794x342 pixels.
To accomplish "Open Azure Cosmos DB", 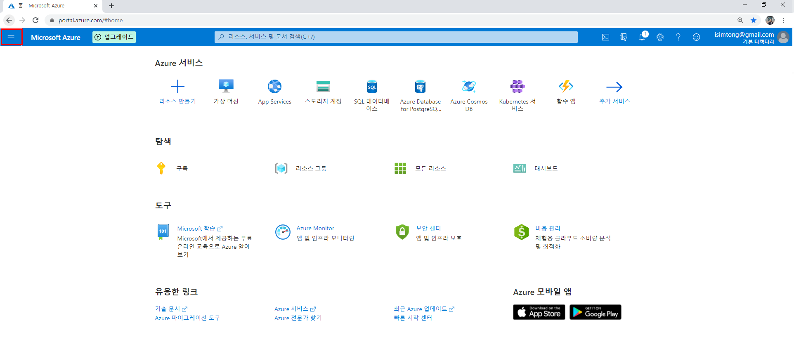I will point(469,95).
